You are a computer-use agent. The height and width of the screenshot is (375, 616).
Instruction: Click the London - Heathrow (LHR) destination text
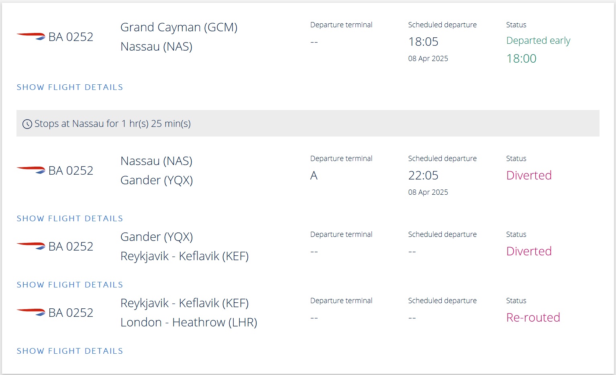click(x=189, y=322)
